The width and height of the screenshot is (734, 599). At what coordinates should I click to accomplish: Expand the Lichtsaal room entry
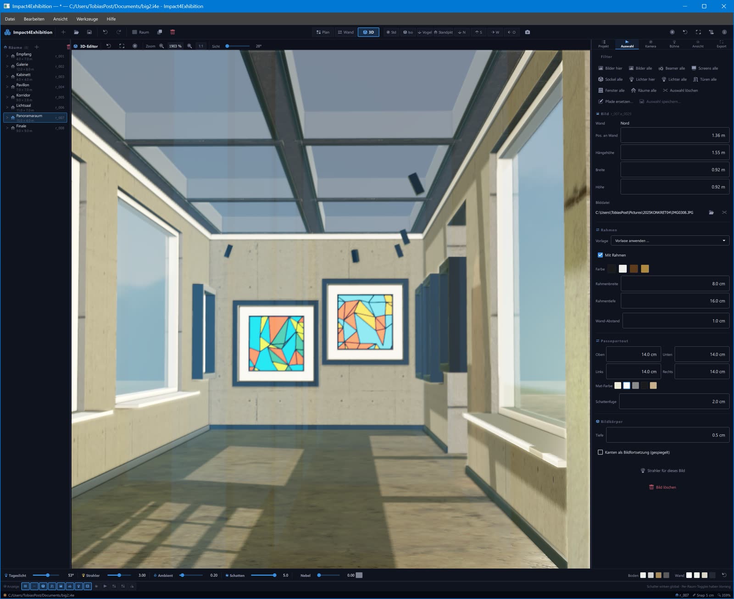coord(7,107)
